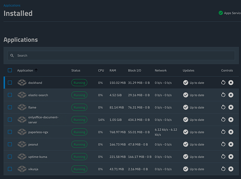Viewport: 241px width, 179px height.
Task: Stop the uptime-kuma app
Action: (231, 157)
